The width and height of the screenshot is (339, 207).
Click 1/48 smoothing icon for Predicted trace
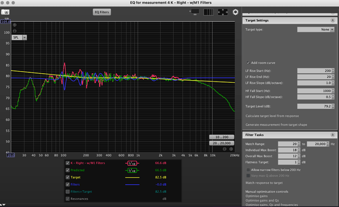[132, 171]
